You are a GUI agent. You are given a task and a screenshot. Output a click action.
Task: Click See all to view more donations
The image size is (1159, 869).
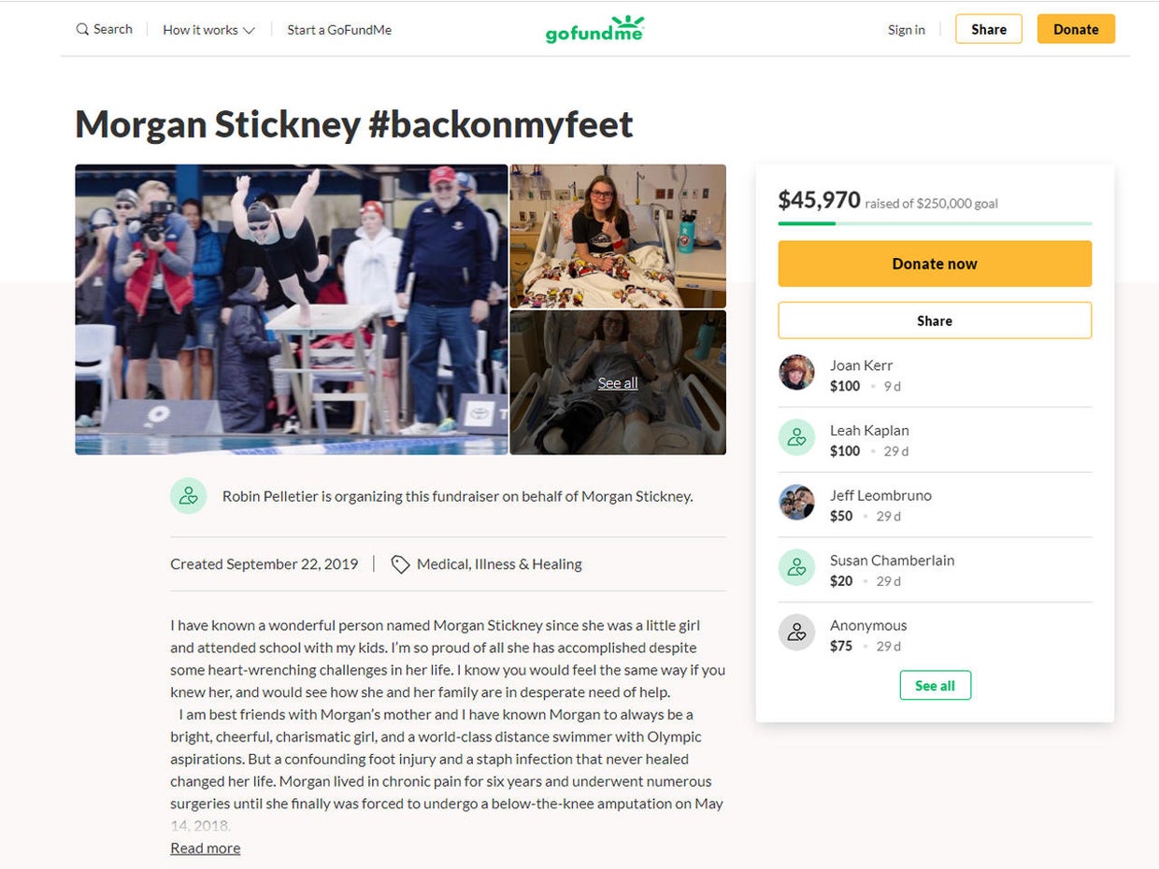coord(935,685)
